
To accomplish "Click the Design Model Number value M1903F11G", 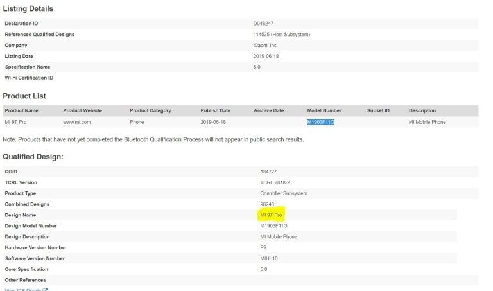I will 273,226.
